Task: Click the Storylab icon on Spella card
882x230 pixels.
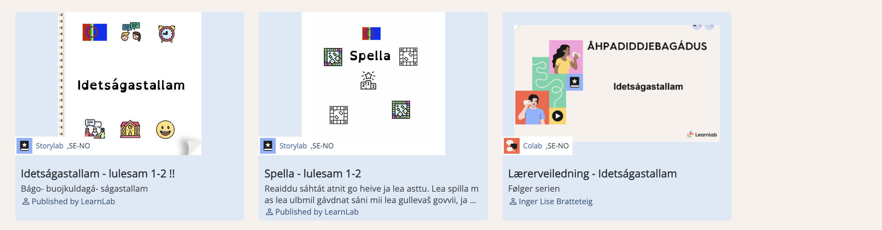Action: 268,146
